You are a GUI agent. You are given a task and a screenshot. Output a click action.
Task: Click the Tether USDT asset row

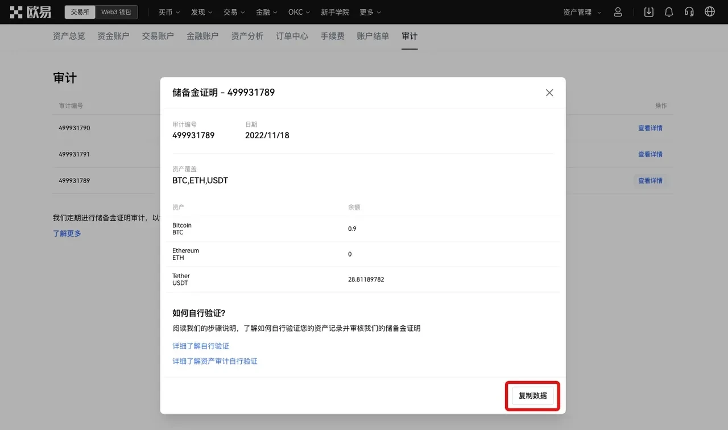(x=363, y=279)
